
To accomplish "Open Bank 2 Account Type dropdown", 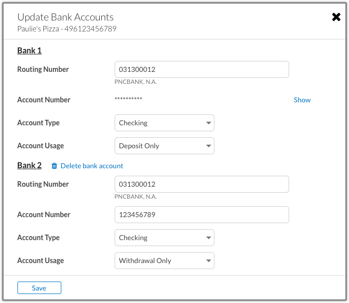I will [165, 238].
